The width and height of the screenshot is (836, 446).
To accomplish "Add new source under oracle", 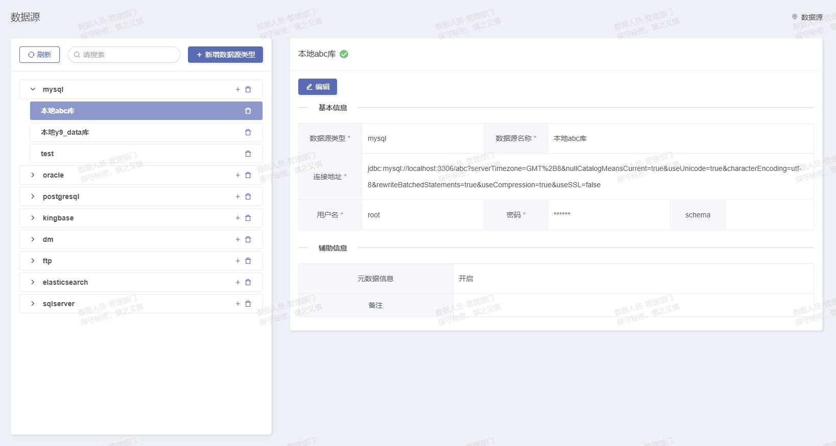I will [x=237, y=175].
